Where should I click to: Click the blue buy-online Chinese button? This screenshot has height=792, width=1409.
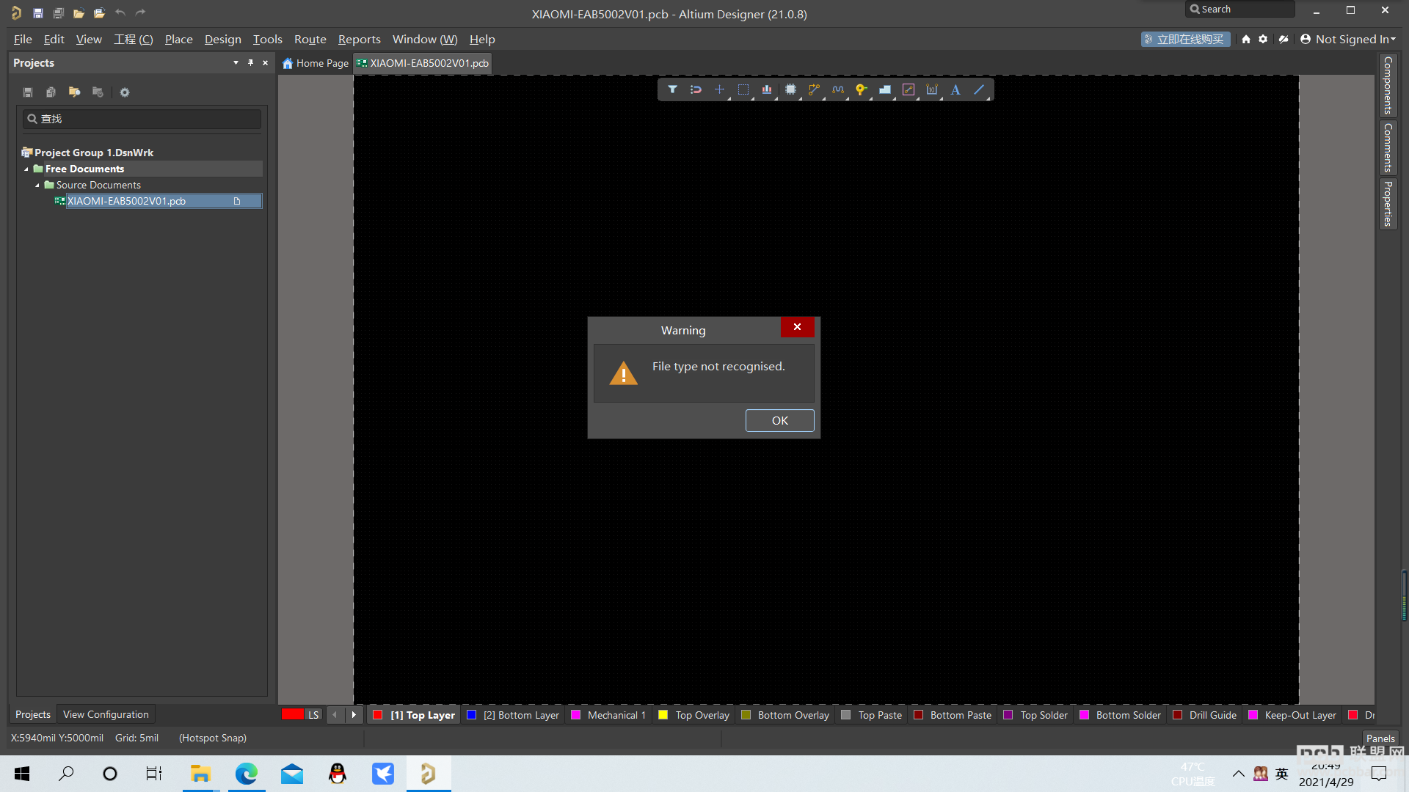(x=1185, y=40)
